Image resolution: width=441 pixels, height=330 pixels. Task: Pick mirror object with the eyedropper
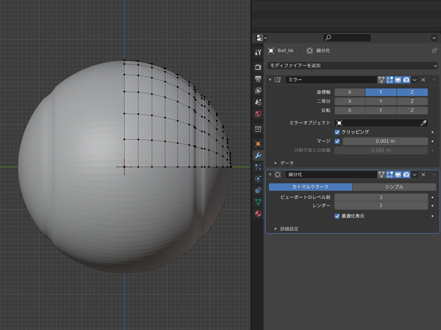point(423,123)
